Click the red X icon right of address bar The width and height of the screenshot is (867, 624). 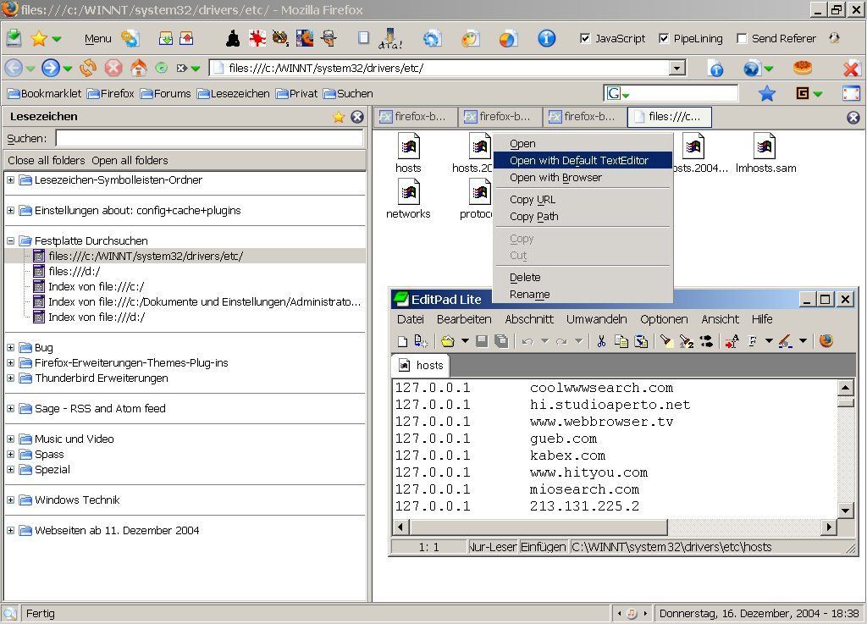(851, 68)
